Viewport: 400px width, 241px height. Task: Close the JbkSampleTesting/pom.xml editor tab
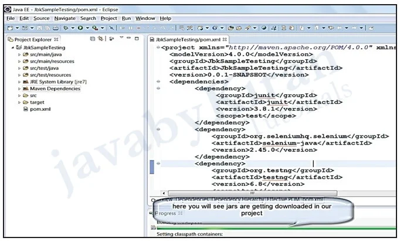tap(225, 39)
